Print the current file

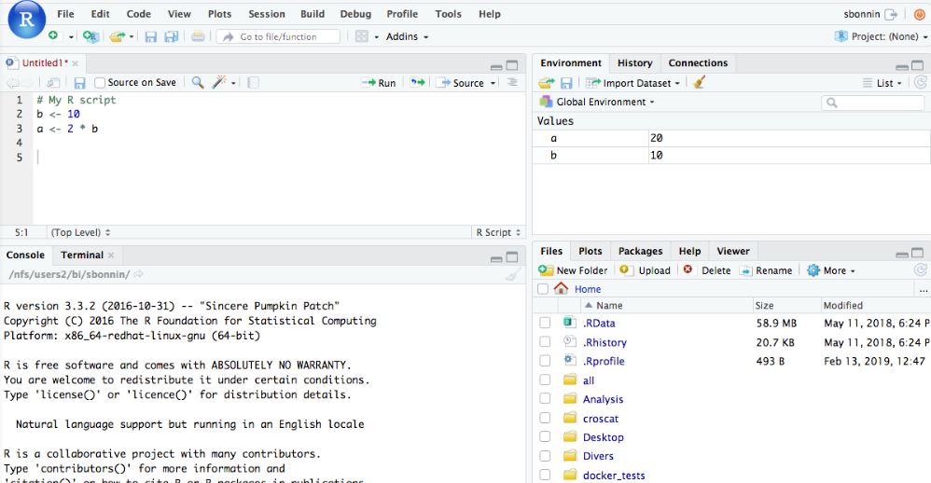tap(198, 36)
